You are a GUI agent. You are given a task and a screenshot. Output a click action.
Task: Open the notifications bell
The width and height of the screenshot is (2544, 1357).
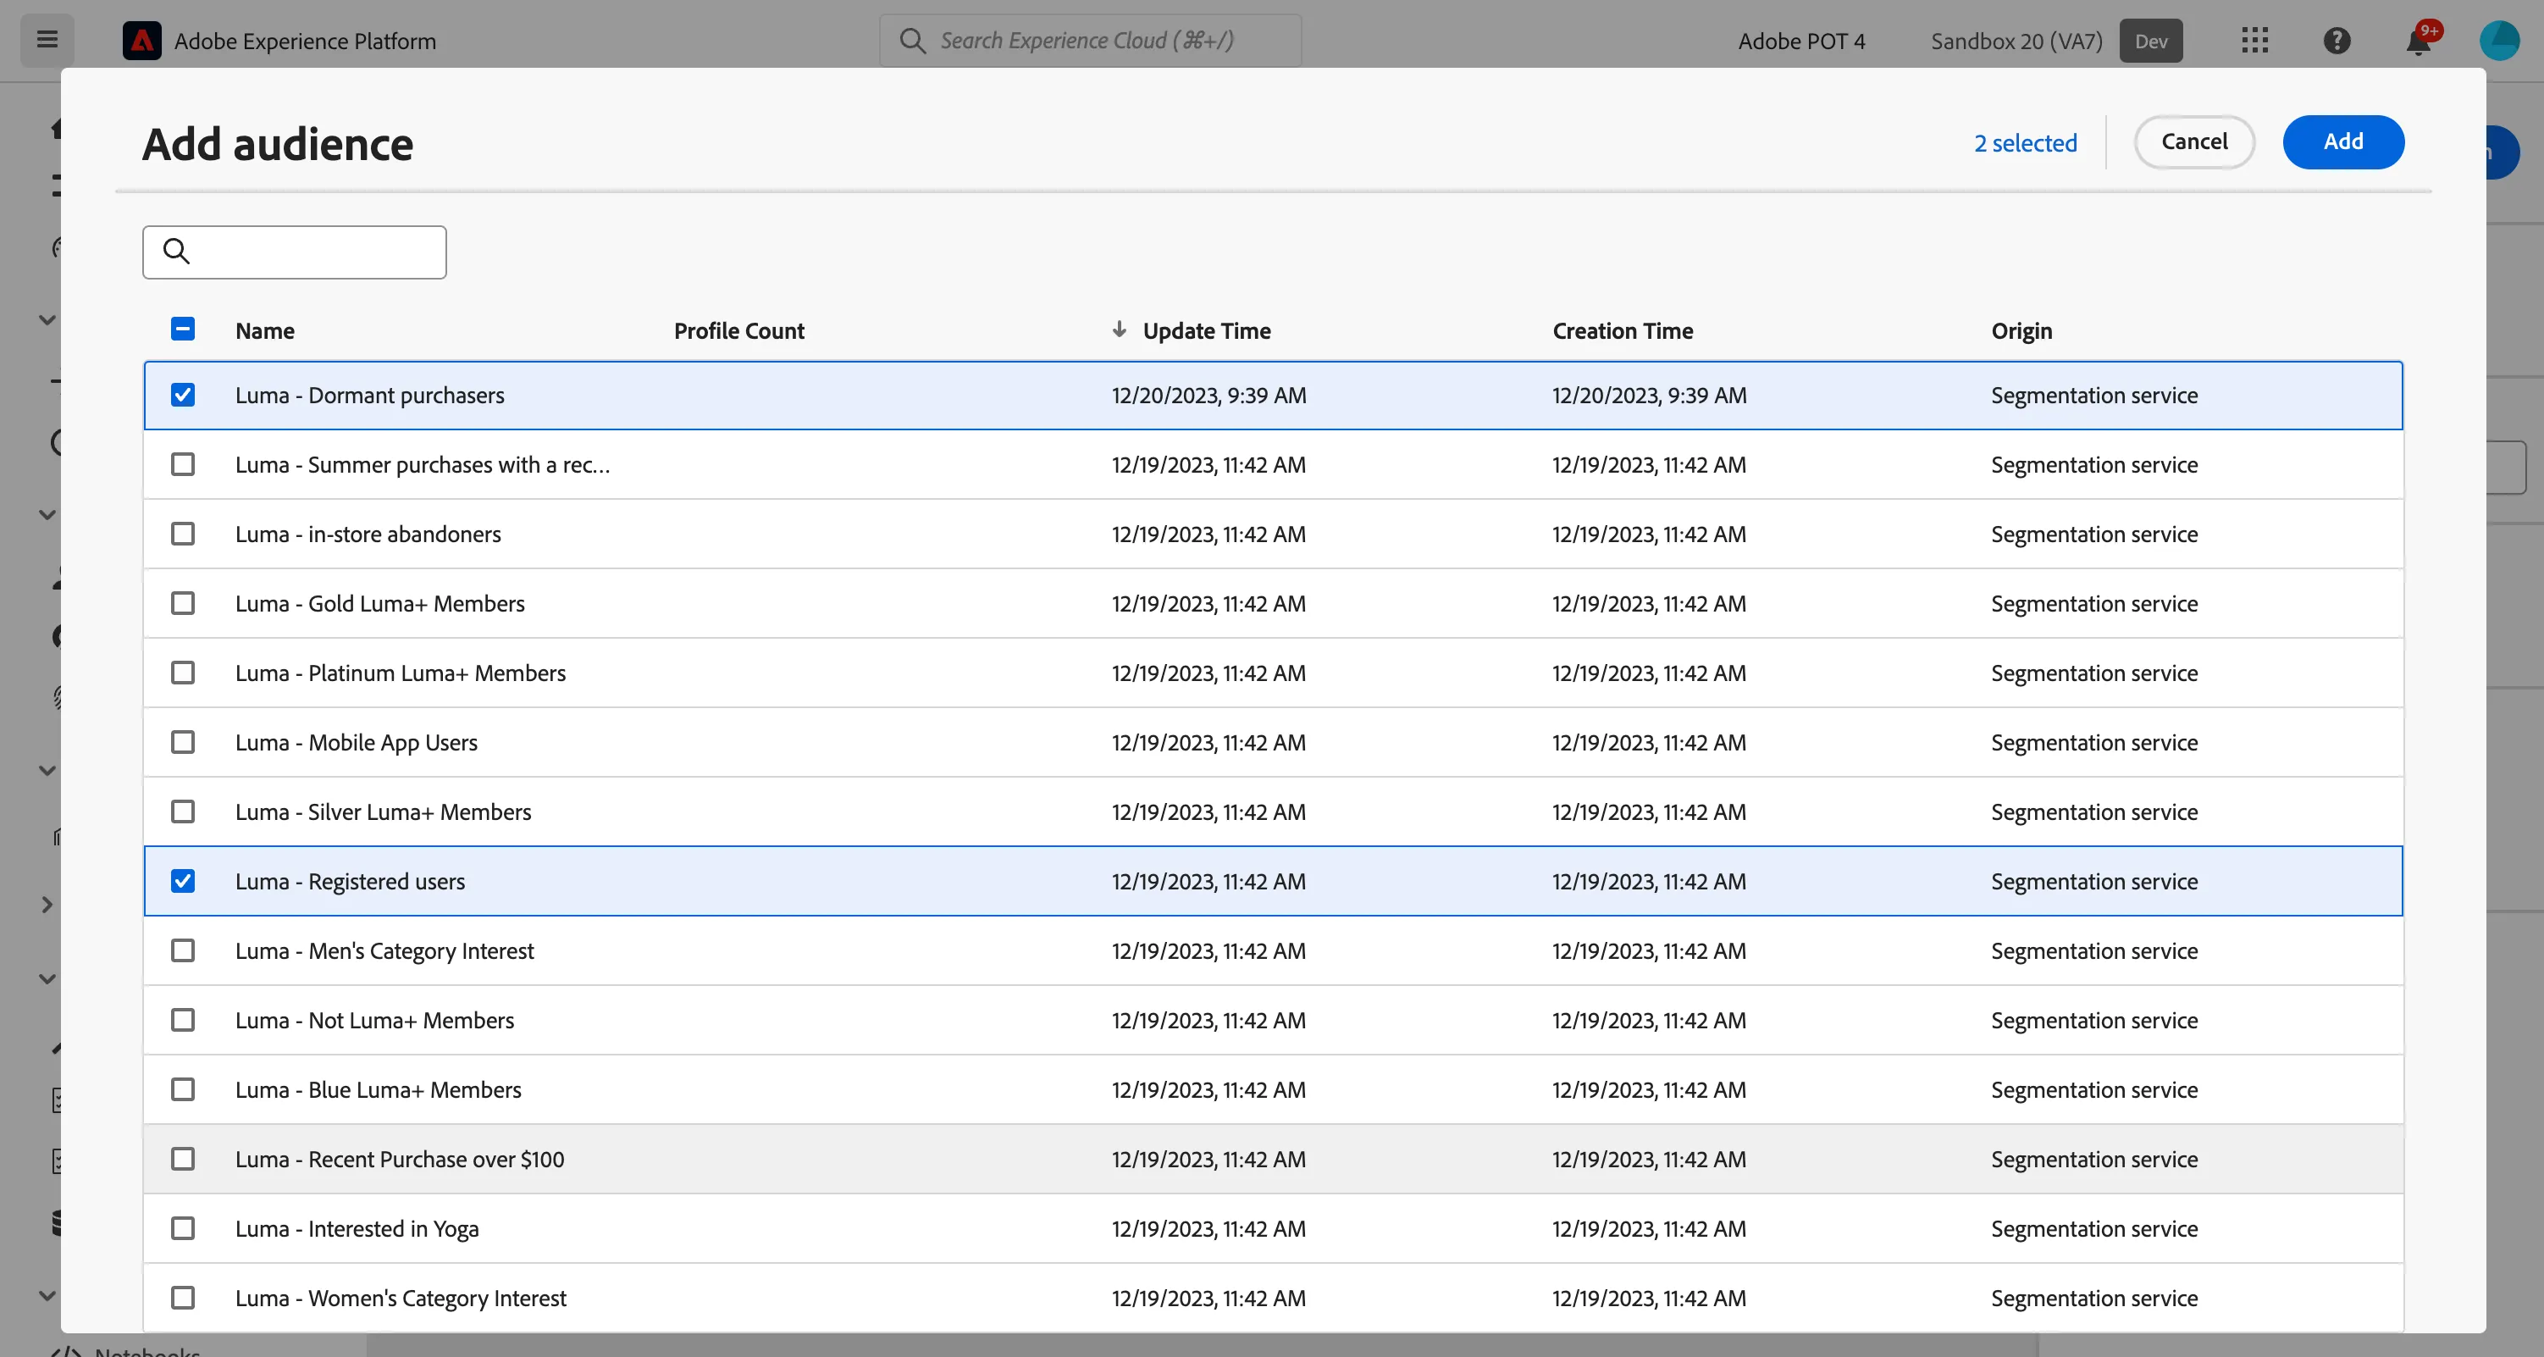(x=2419, y=41)
